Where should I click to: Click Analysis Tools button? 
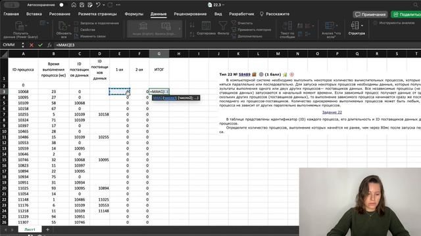[x=394, y=23]
